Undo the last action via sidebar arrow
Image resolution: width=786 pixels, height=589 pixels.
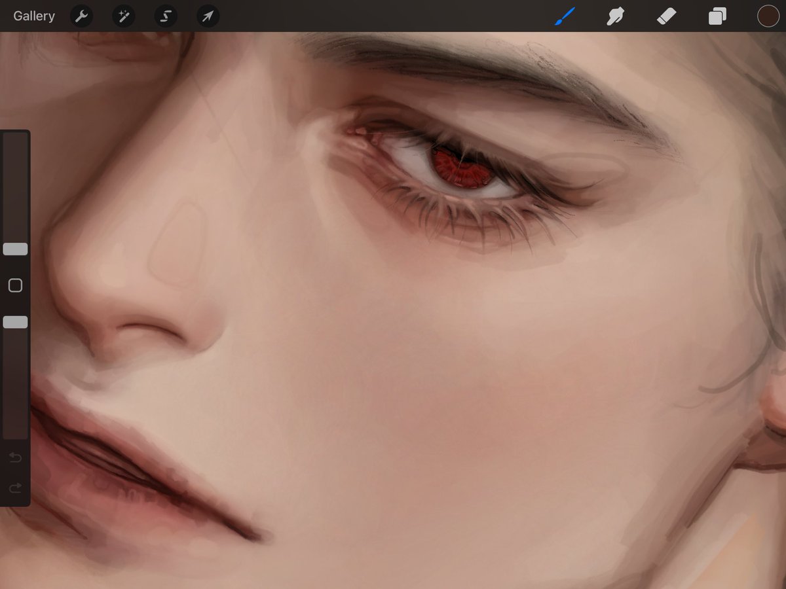(15, 457)
